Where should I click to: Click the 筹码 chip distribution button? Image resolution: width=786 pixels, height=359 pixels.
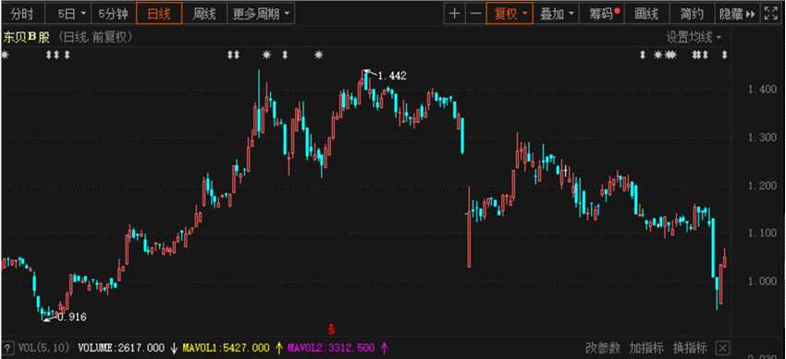pos(602,14)
